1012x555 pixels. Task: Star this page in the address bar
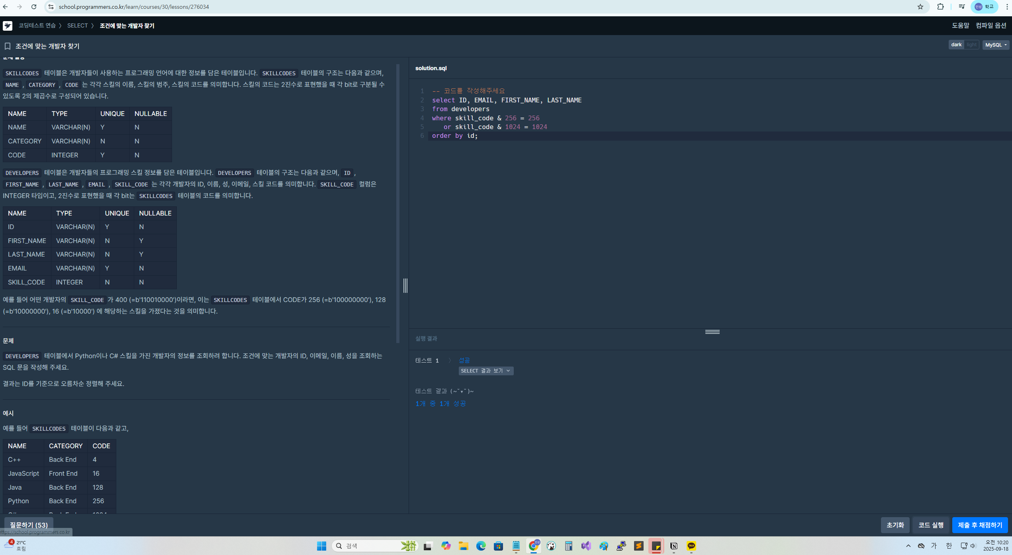(920, 7)
